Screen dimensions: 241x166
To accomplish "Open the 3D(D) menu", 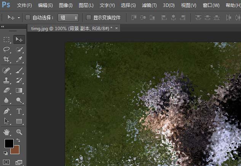I will click(x=169, y=5).
